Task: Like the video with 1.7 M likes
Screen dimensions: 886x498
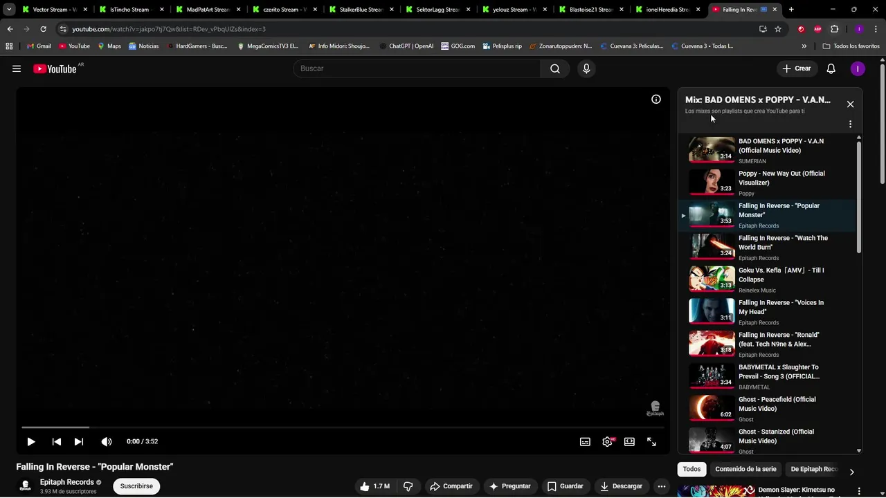Action: point(374,486)
